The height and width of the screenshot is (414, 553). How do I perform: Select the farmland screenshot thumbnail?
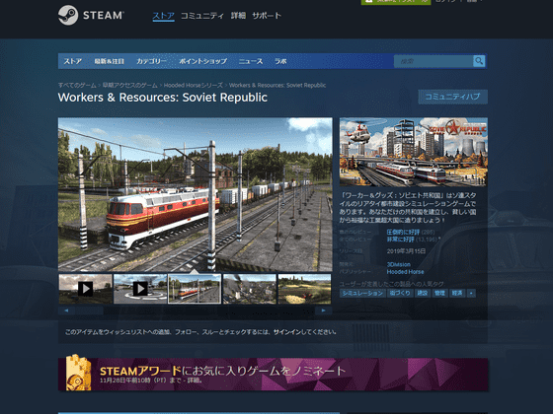click(305, 289)
